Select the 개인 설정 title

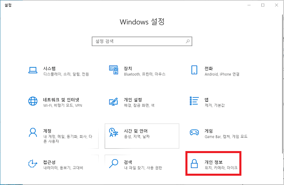(x=133, y=100)
